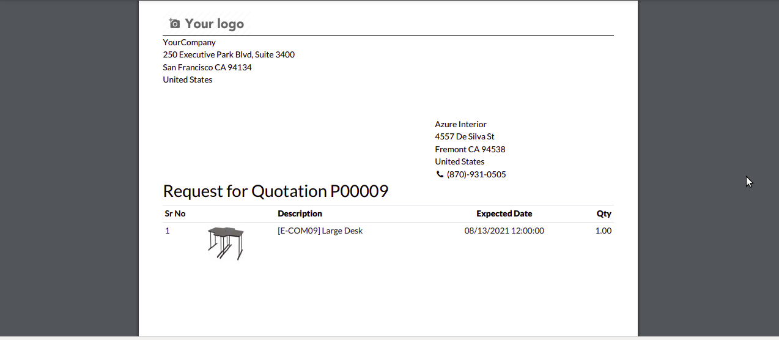
Task: Click the 'Your logo' placeholder text
Action: [x=215, y=24]
